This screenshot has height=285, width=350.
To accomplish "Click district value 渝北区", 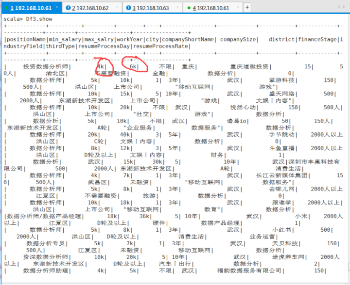I will 55,73.
